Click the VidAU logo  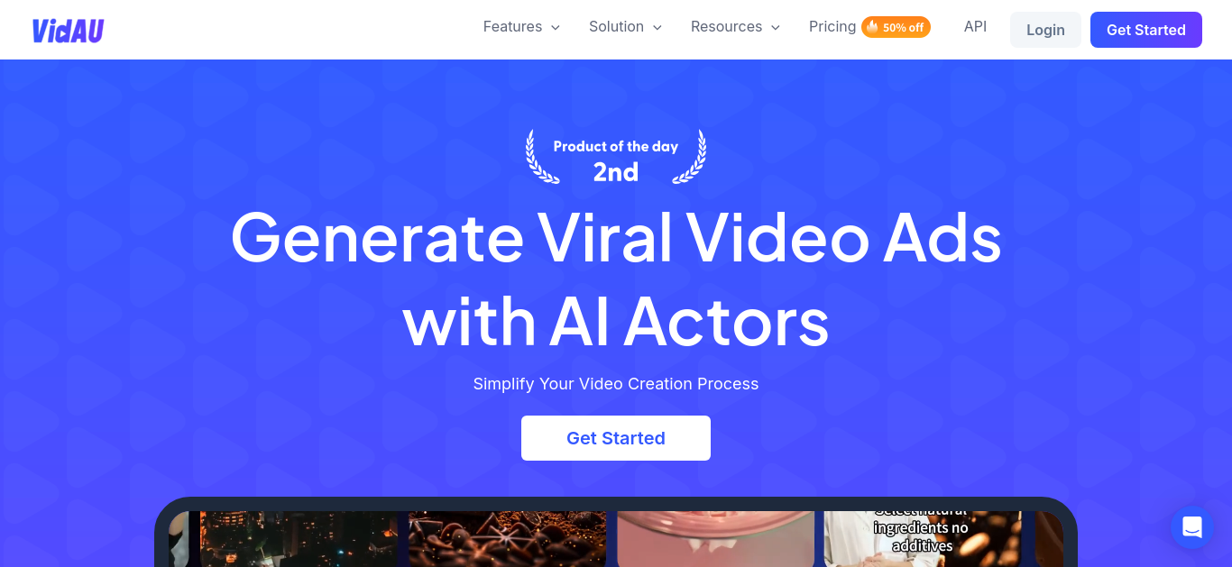(x=68, y=31)
